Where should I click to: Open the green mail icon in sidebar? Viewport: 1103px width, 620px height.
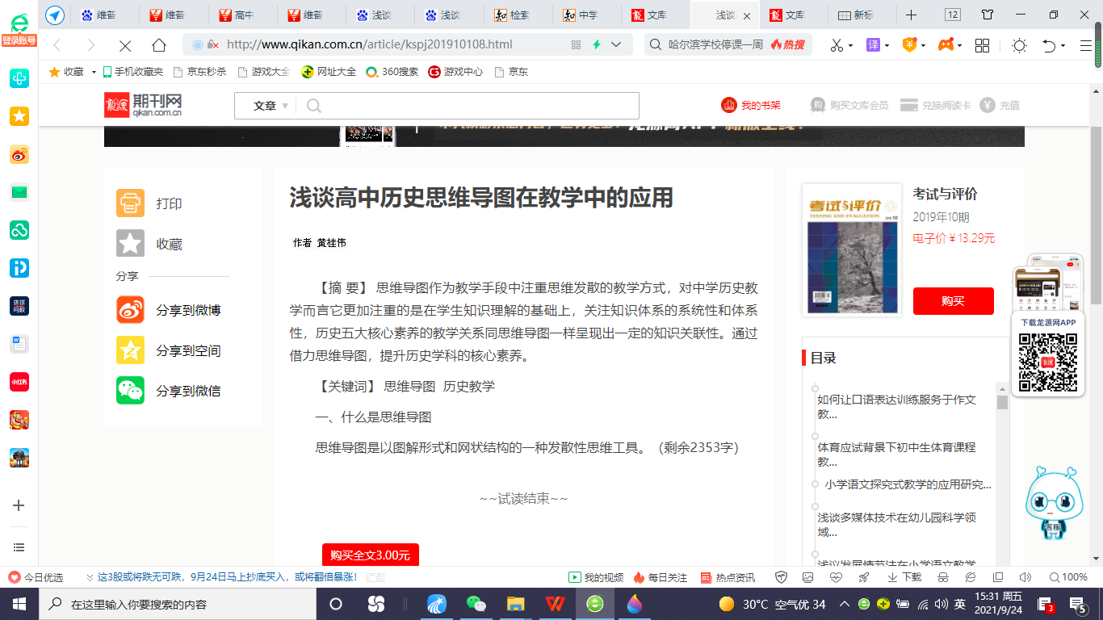(19, 192)
